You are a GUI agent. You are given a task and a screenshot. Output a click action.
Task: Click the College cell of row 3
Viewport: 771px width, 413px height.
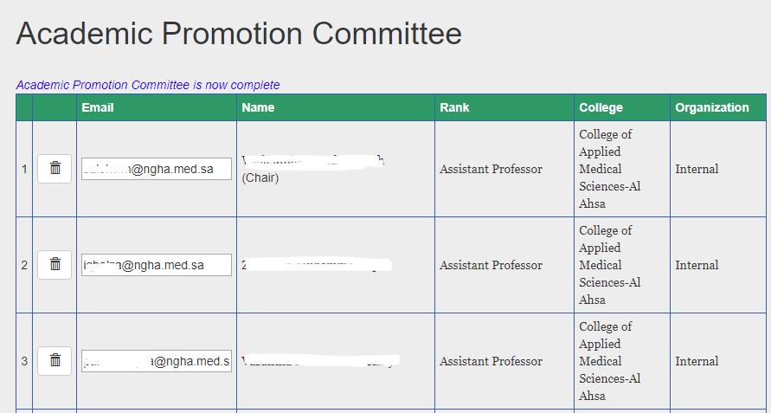coord(622,361)
